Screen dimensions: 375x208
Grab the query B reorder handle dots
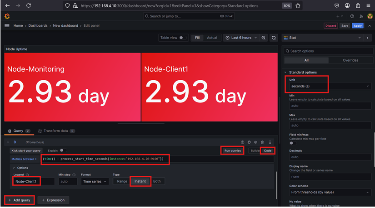270,142
